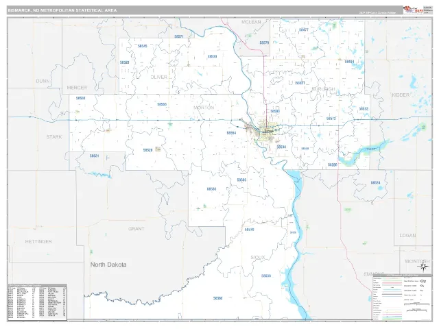The height and width of the screenshot is (329, 439).
Task: Select the MCINTOSH county label
Action: 417,261
